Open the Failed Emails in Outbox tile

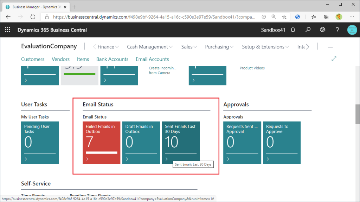[102, 143]
